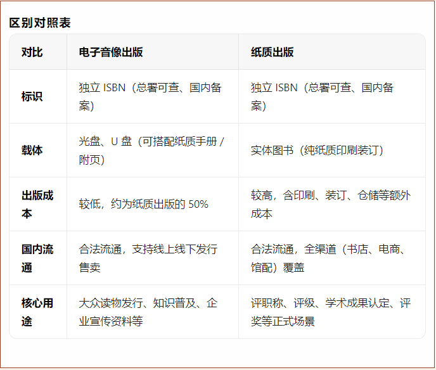Select the 标识 row label
Screen dimensions: 436x370
[32, 96]
